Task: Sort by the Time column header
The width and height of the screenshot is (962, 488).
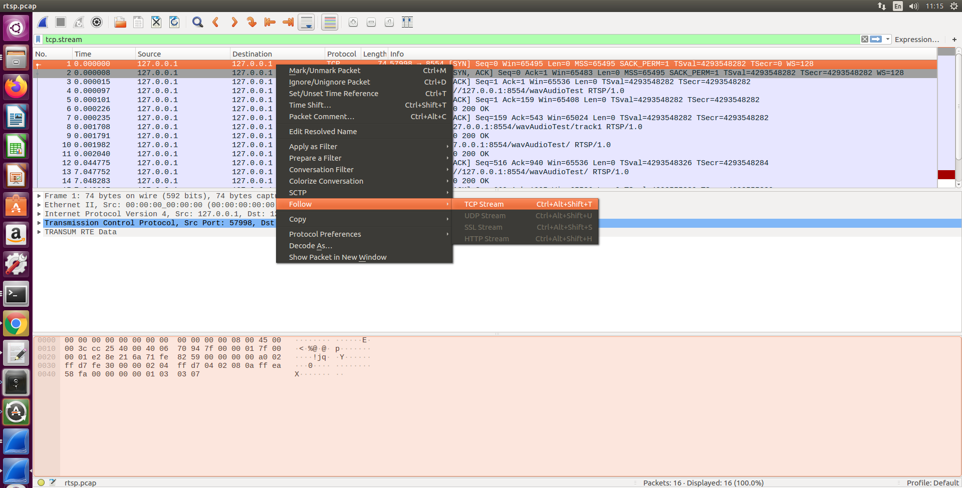Action: [x=104, y=54]
